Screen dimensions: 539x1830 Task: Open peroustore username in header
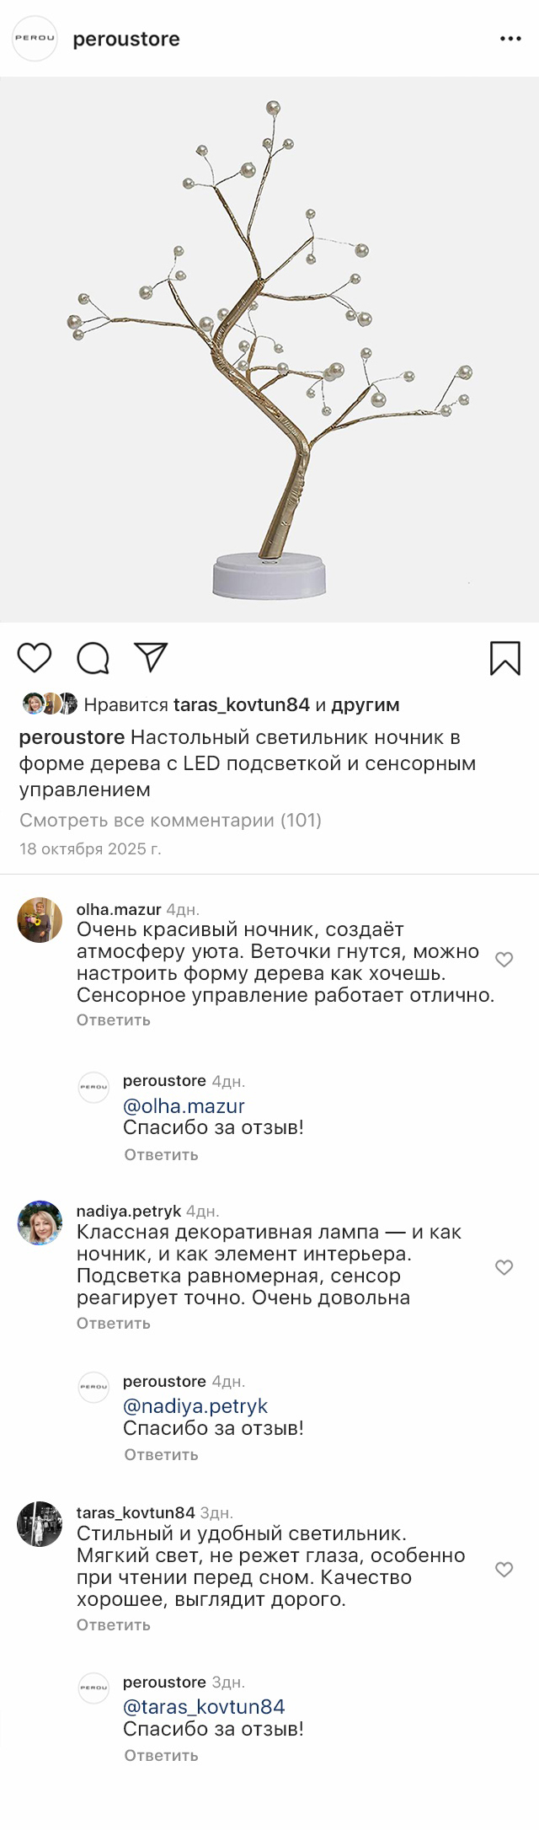(x=126, y=40)
